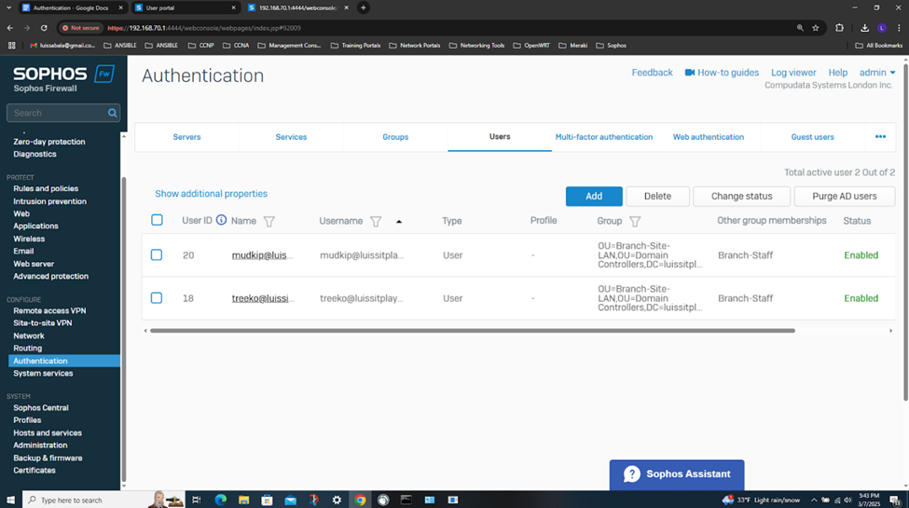The image size is (909, 508).
Task: Launch Microsoft Edge from taskbar
Action: tap(221, 500)
